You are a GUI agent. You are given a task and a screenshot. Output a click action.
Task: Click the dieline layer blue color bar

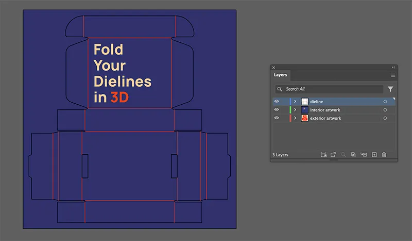290,101
